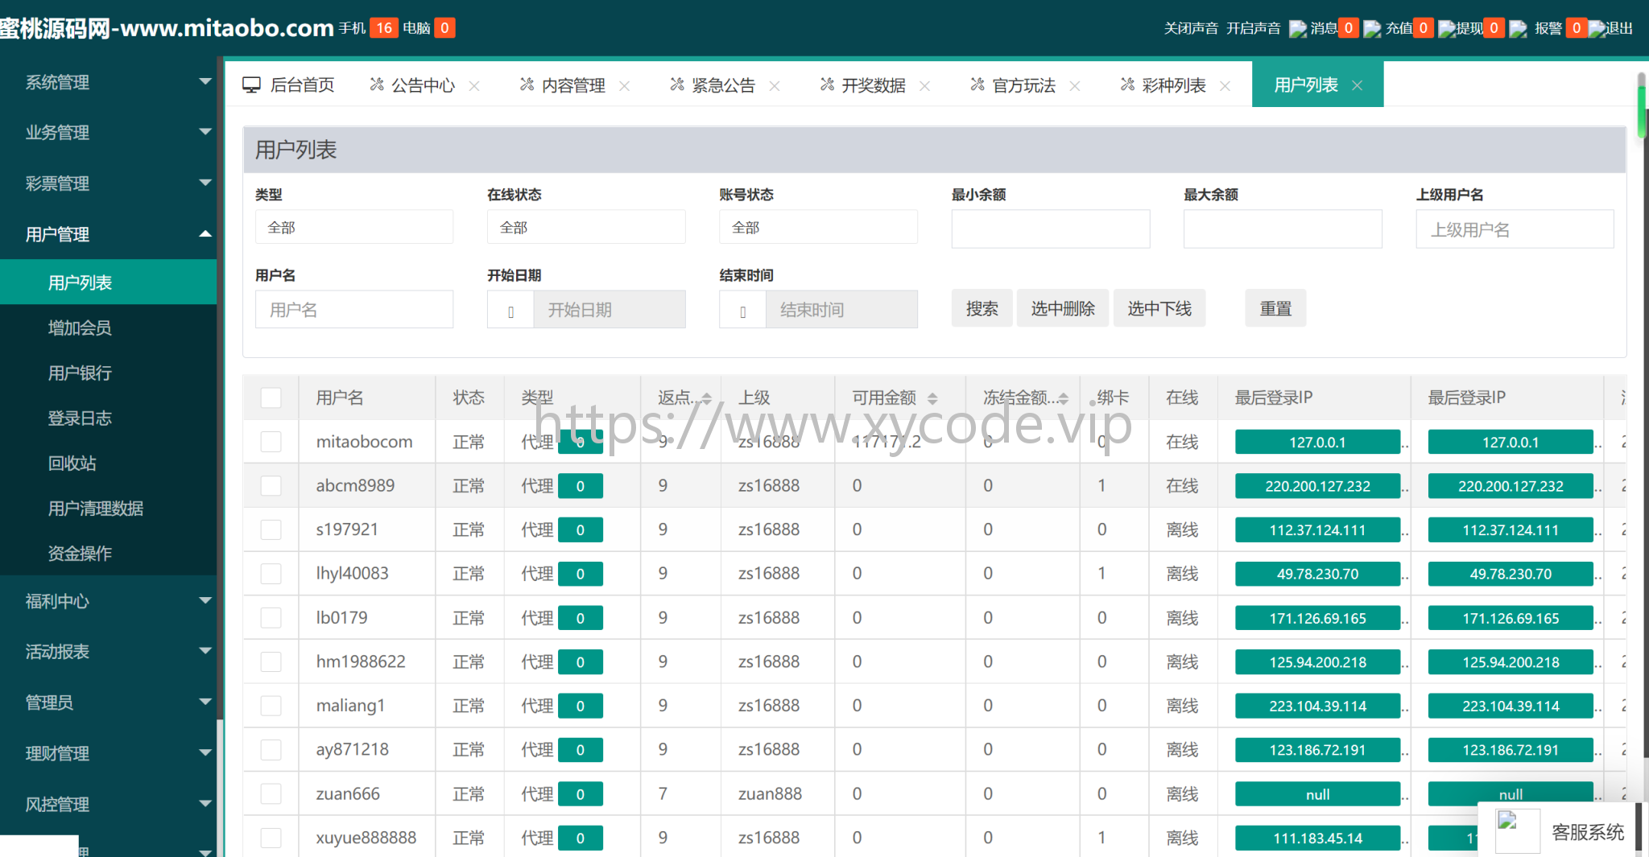The width and height of the screenshot is (1649, 857).
Task: Click the icon beside 内容管理 tab
Action: [527, 84]
